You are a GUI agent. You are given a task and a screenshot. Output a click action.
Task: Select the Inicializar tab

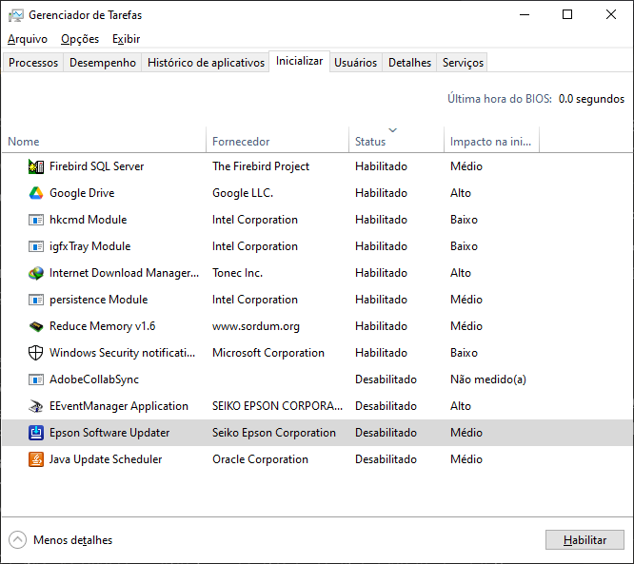299,62
